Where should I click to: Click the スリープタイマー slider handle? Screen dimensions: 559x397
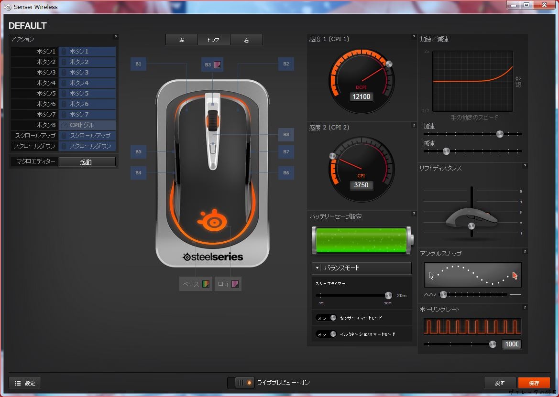[x=388, y=295]
